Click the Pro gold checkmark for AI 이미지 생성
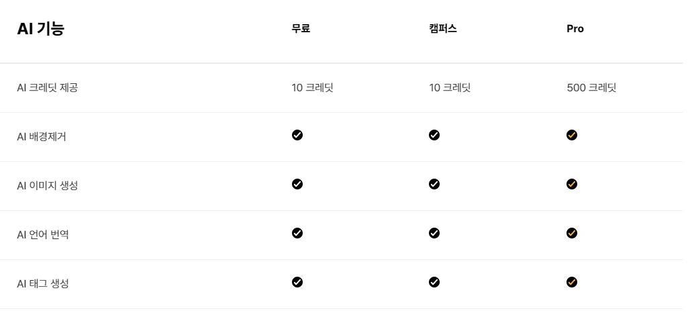 click(x=572, y=184)
